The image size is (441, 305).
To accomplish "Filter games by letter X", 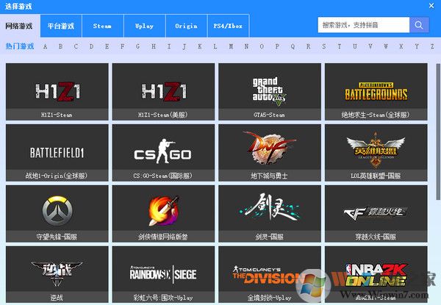I will 401,46.
